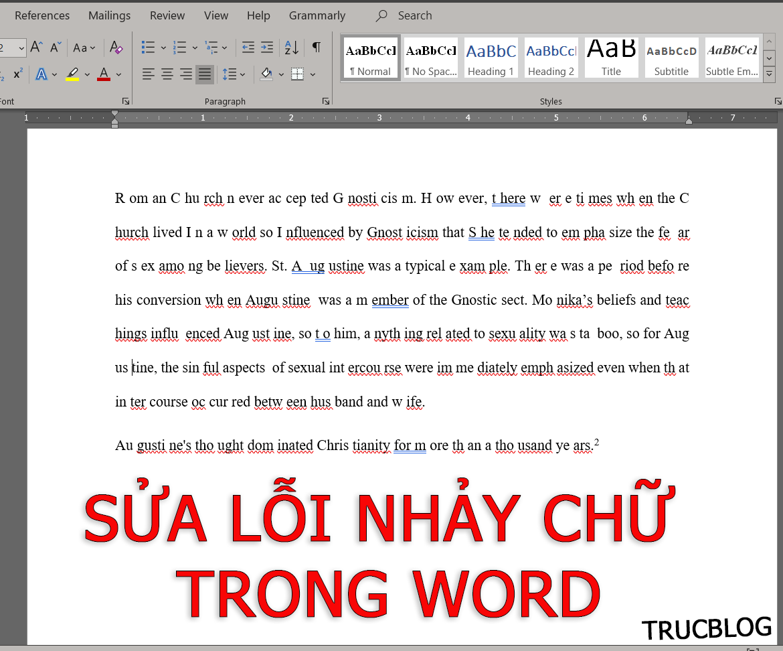Open the Mailings tab
The width and height of the screenshot is (783, 651).
pos(109,15)
